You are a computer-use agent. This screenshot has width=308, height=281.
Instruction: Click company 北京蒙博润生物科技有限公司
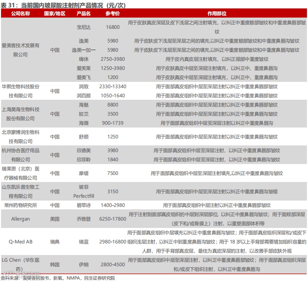20,137
